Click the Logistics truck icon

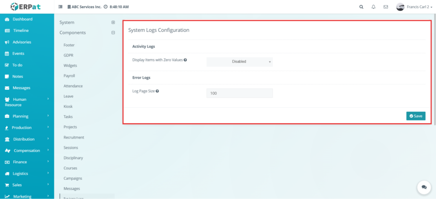pyautogui.click(x=7, y=174)
